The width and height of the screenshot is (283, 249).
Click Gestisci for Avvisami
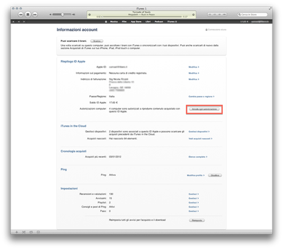pyautogui.click(x=194, y=199)
